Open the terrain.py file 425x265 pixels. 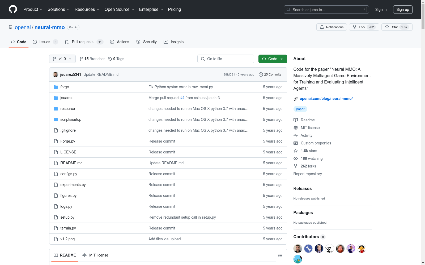point(68,228)
